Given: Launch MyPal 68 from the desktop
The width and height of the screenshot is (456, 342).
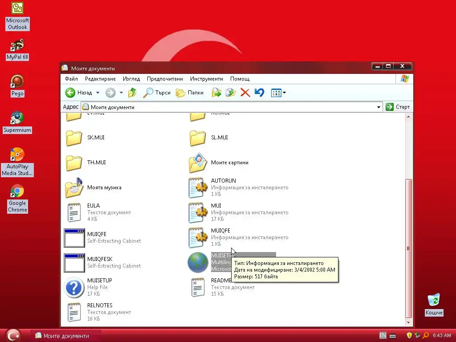Looking at the screenshot, I should (17, 49).
